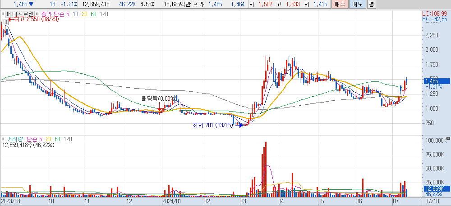Viewport: 451px width, 206px height.
Task: Select price moving average 10 label
Action: pos(75,14)
